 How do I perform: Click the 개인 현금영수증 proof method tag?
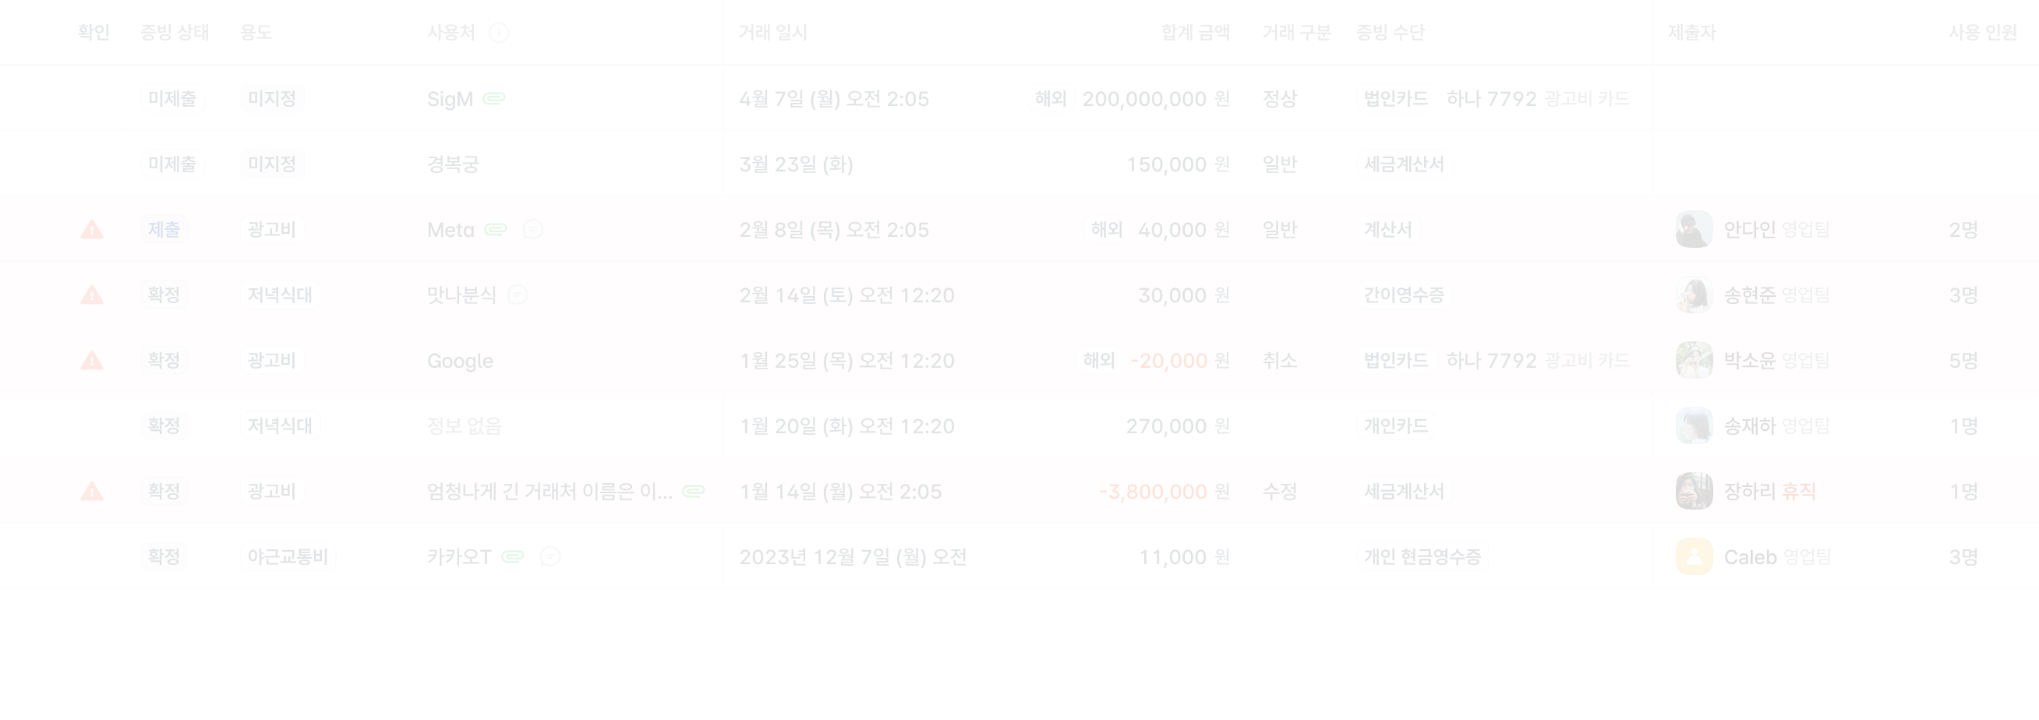[1422, 557]
